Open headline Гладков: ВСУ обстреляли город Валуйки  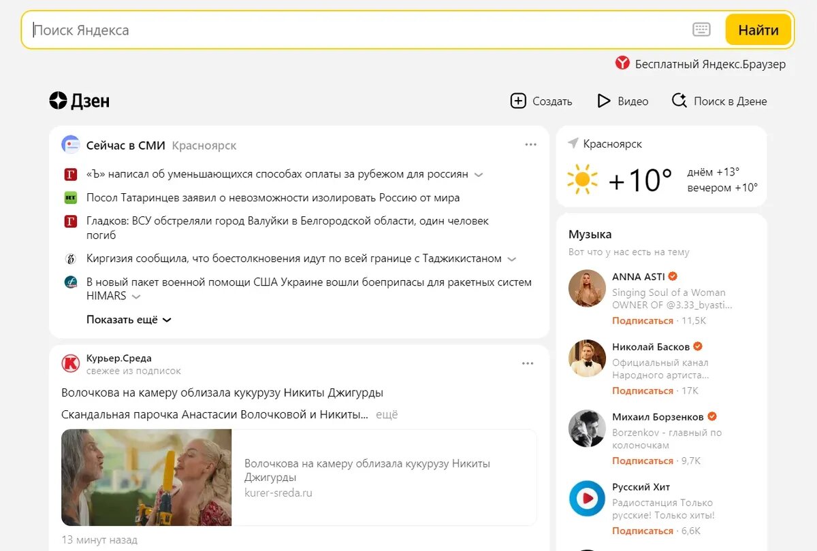pos(287,228)
